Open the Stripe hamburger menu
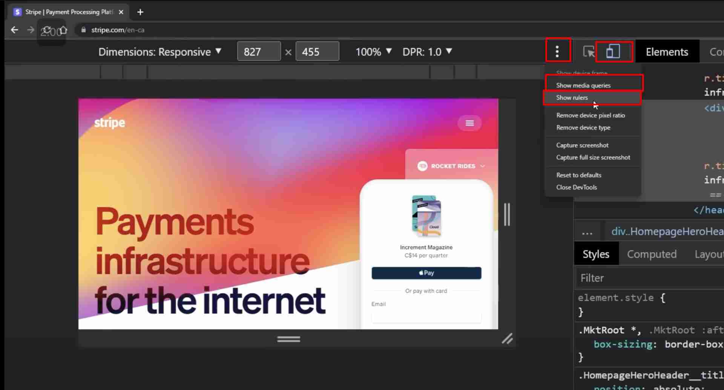 pyautogui.click(x=469, y=123)
